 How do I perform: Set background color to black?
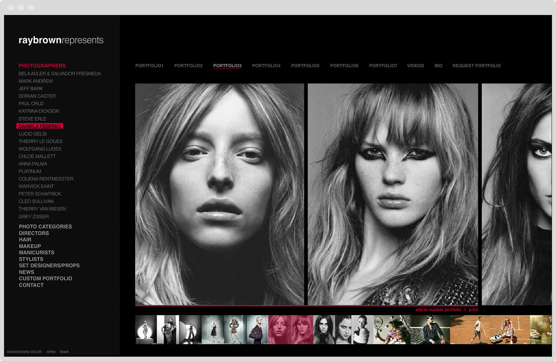(x=64, y=352)
